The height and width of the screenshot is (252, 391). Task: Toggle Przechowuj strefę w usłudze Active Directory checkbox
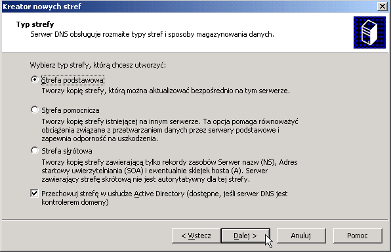tap(34, 194)
